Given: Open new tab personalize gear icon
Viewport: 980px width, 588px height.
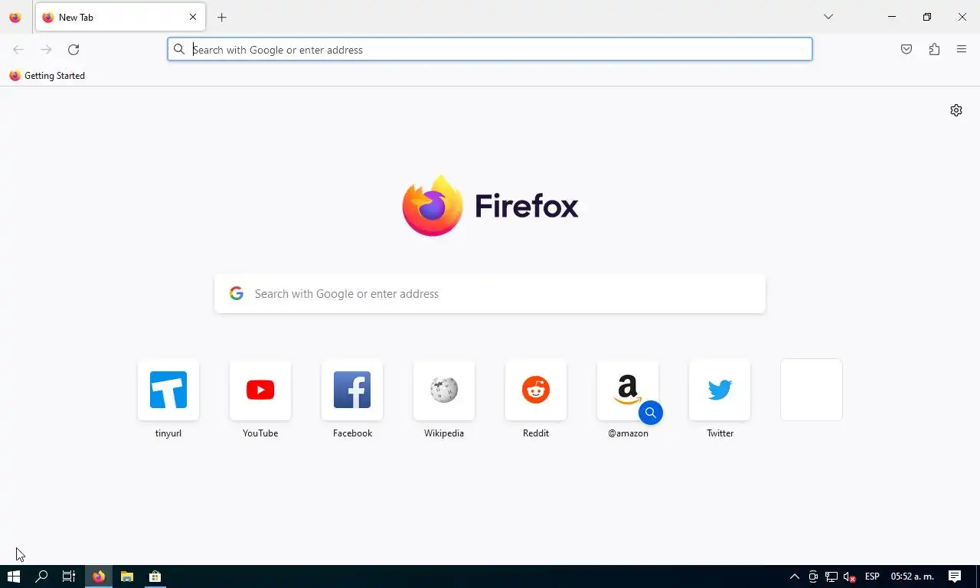Looking at the screenshot, I should click(x=956, y=110).
